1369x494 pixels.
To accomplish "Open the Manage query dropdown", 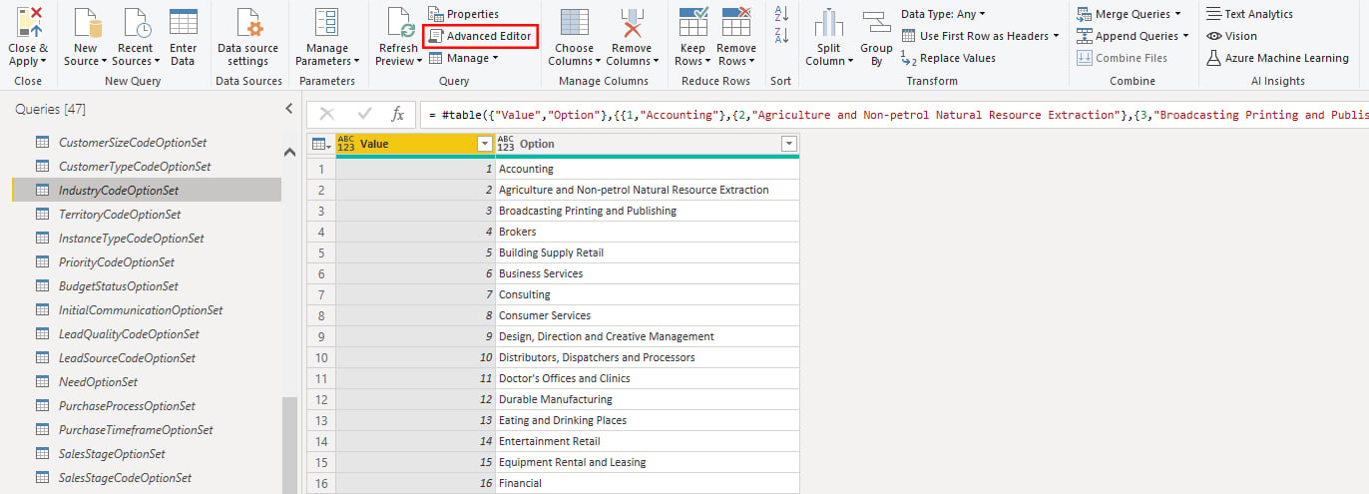I will click(x=463, y=58).
